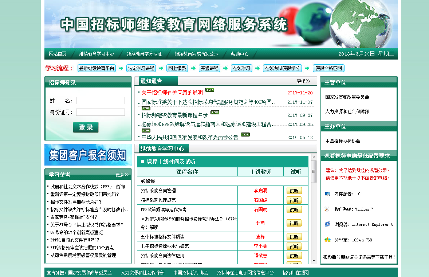
Task: Select the 继续教育学分认证 navigation item
Action: [144, 54]
